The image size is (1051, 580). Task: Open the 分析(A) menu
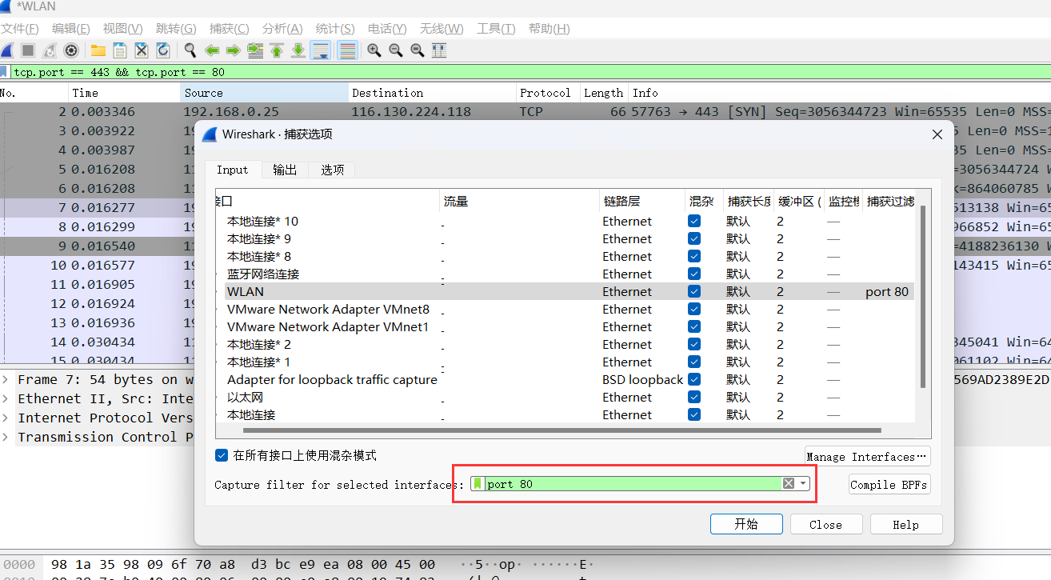pos(282,29)
